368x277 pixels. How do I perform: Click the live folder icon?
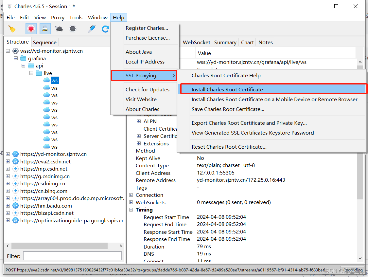pyautogui.click(x=39, y=73)
